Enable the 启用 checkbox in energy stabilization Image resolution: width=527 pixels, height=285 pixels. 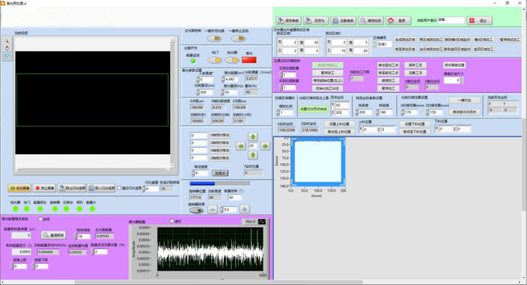click(x=40, y=219)
